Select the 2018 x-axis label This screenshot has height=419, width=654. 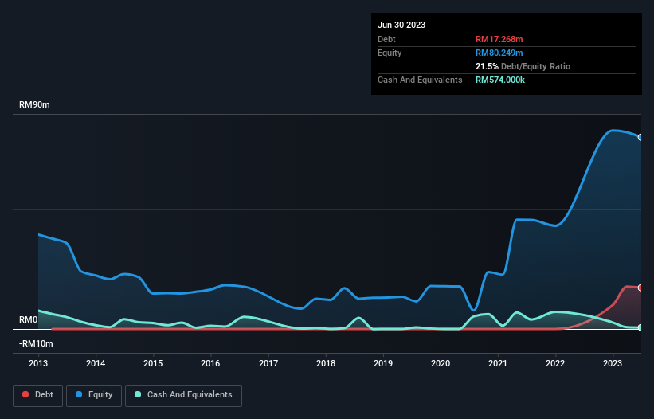pyautogui.click(x=326, y=363)
